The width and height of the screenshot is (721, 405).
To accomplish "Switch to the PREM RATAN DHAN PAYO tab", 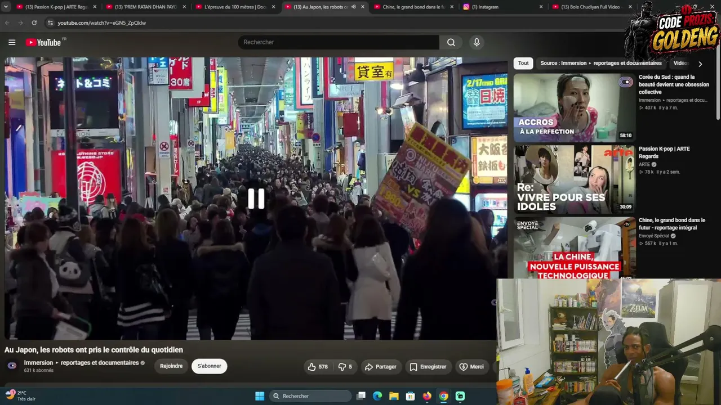I will click(146, 7).
